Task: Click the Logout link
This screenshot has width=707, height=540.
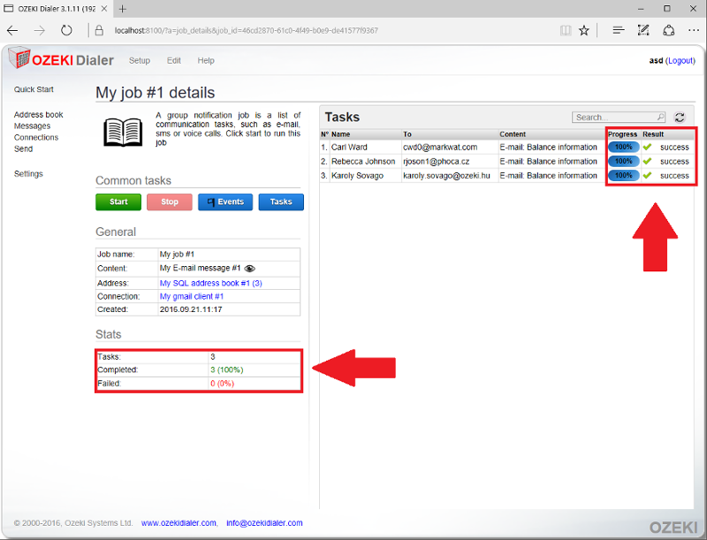Action: tap(680, 61)
